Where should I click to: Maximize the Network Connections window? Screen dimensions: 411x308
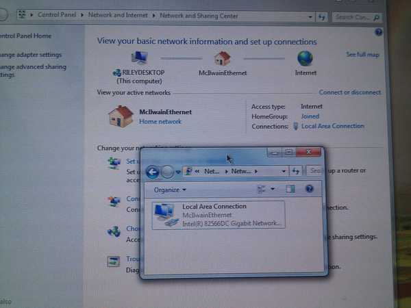288,153
